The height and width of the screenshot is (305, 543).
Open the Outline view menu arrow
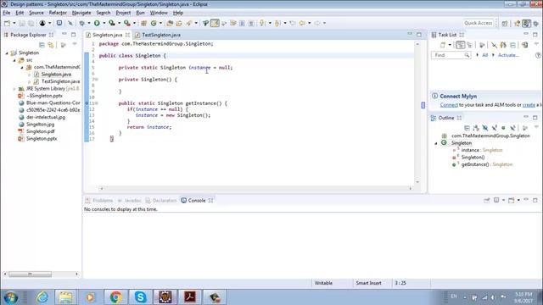pos(536,127)
